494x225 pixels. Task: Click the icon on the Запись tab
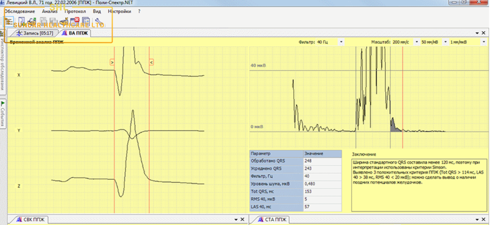(x=19, y=33)
